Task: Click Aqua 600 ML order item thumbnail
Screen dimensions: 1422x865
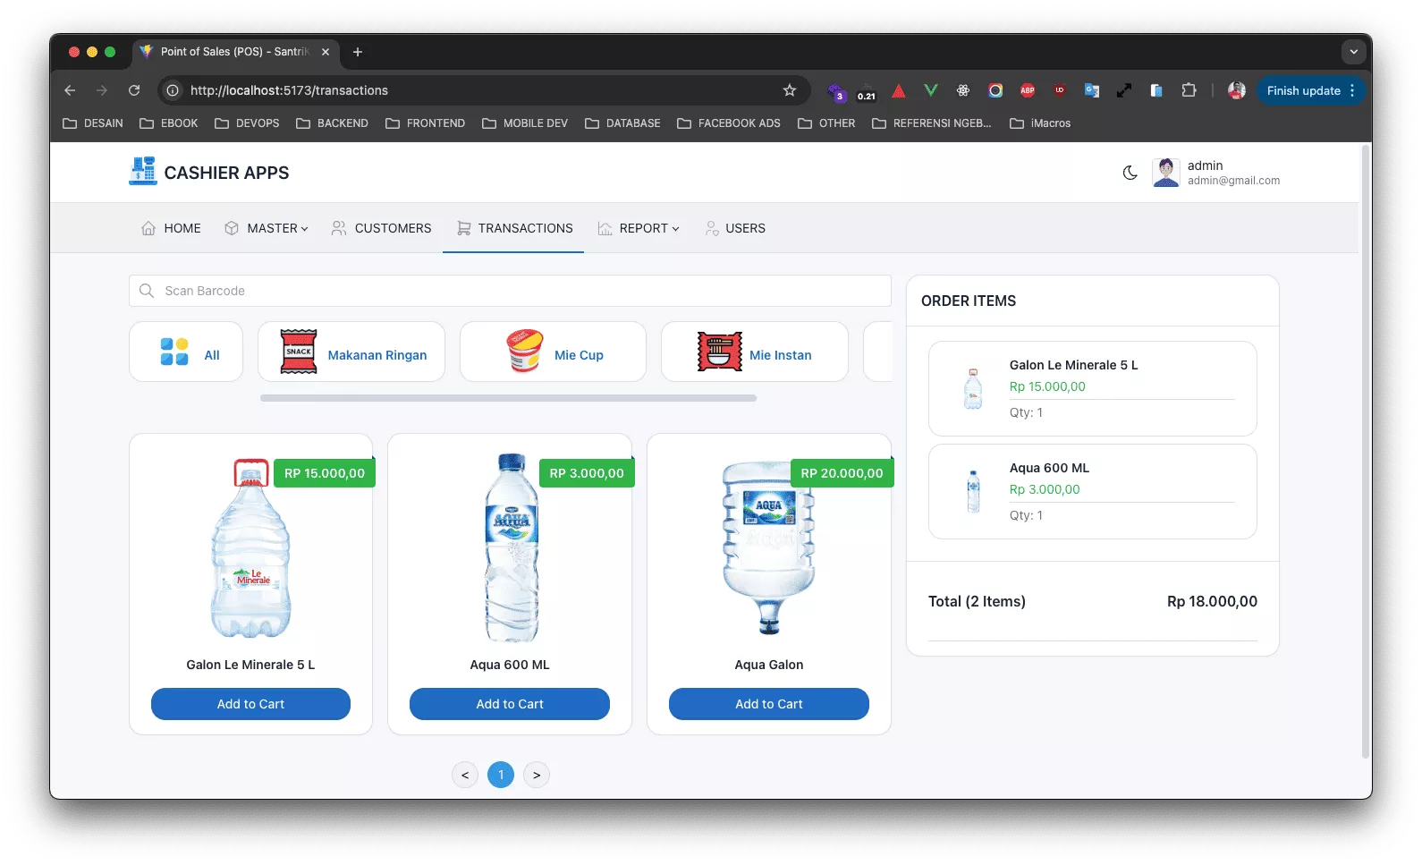Action: click(x=973, y=491)
